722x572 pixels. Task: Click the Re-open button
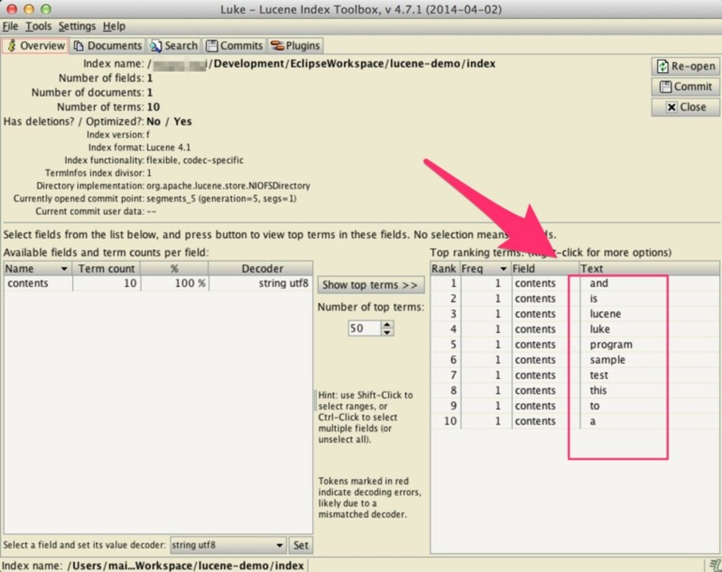(686, 66)
